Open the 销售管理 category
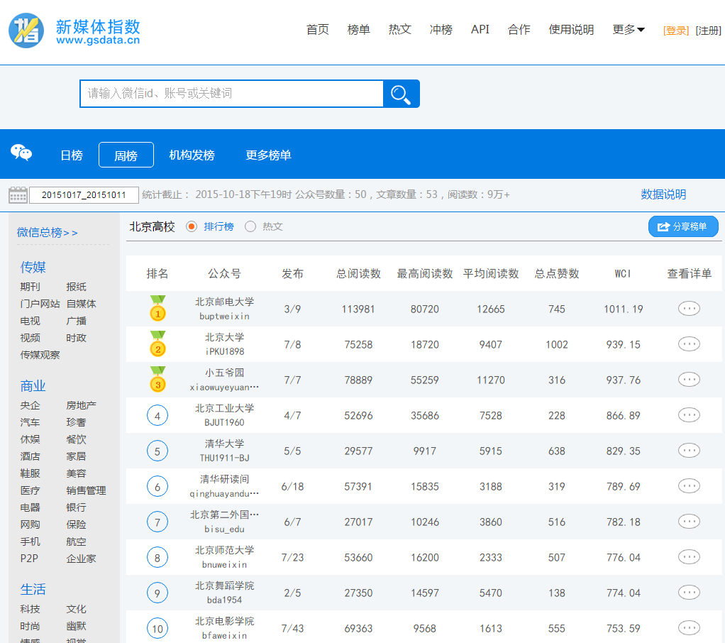The height and width of the screenshot is (643, 725). click(x=87, y=490)
